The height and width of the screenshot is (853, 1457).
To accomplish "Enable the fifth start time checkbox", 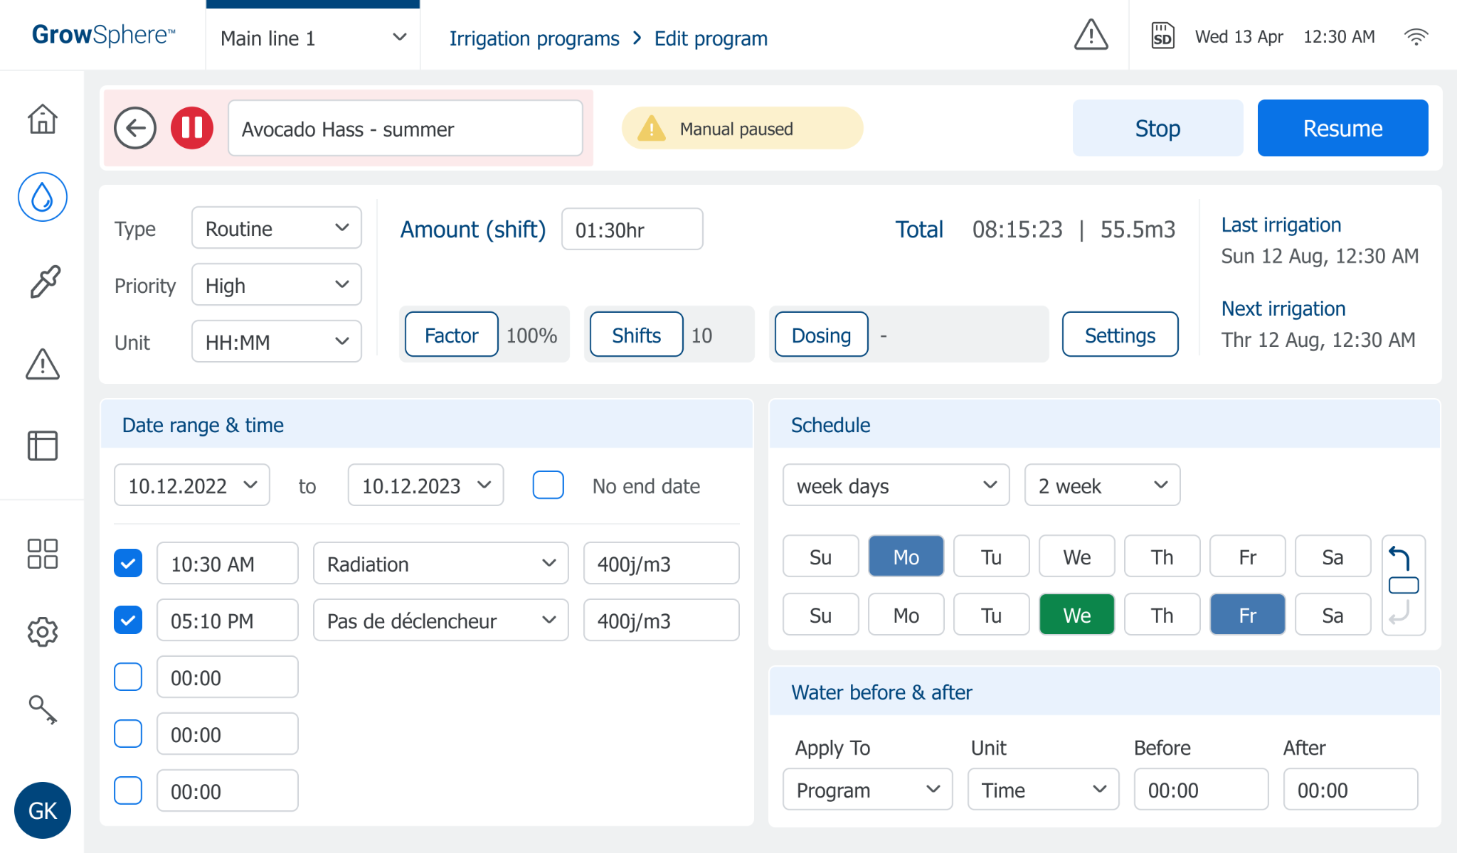I will click(128, 790).
